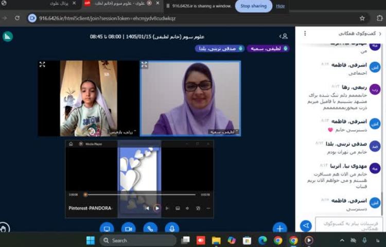Toggle the webcam sharing button
The height and width of the screenshot is (247, 386).
[128, 228]
